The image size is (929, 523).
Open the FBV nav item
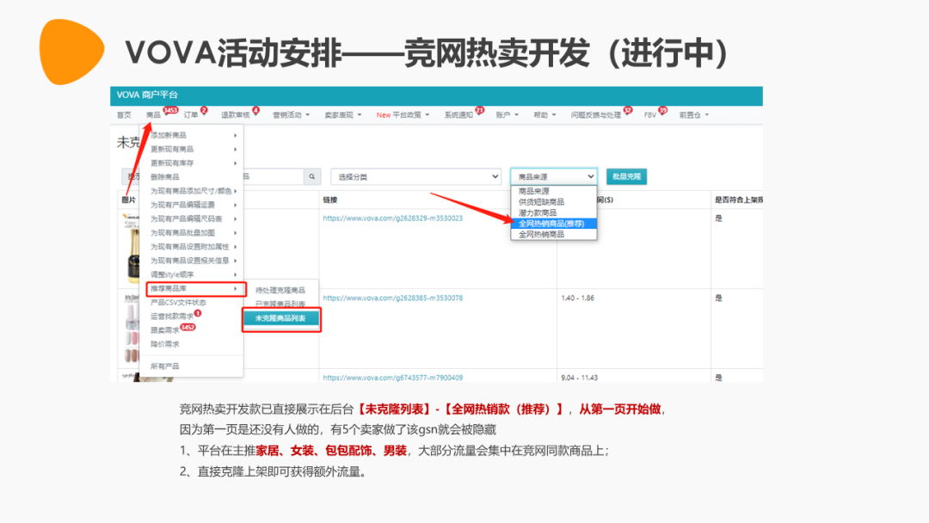point(650,115)
